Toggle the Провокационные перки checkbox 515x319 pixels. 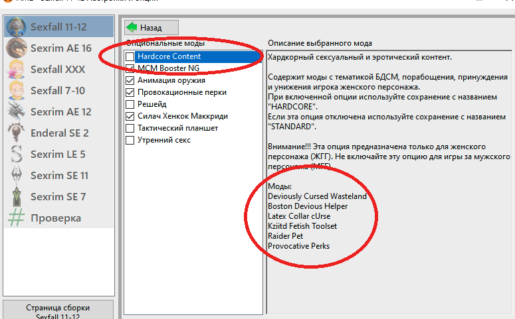coord(130,93)
